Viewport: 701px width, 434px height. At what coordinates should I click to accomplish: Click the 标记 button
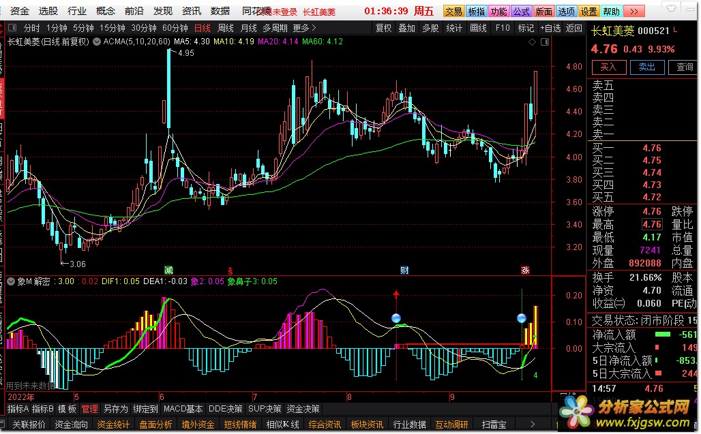[526, 28]
